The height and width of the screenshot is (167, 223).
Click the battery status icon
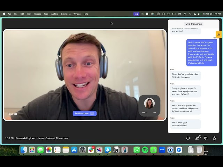174,14
